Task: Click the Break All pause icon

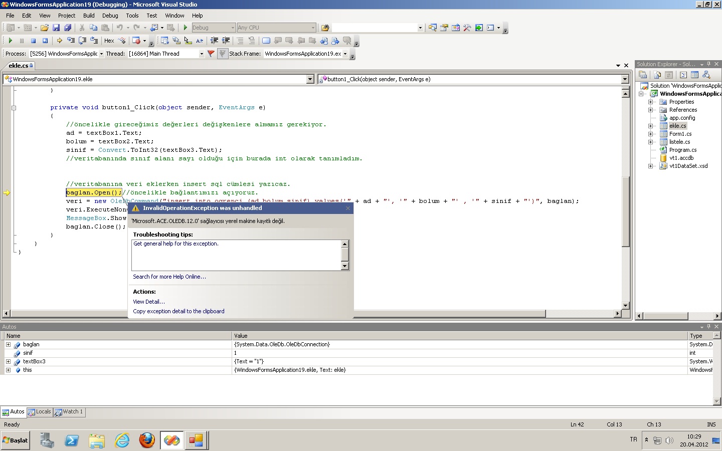Action: pyautogui.click(x=22, y=41)
